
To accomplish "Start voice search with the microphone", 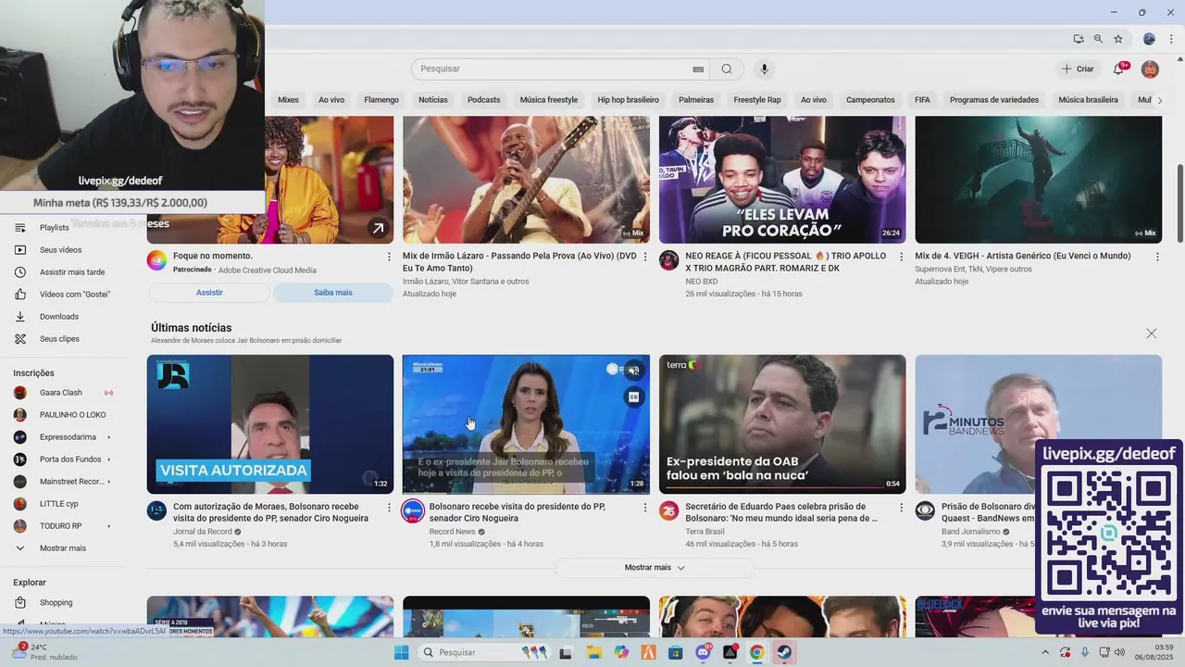I will [x=764, y=69].
